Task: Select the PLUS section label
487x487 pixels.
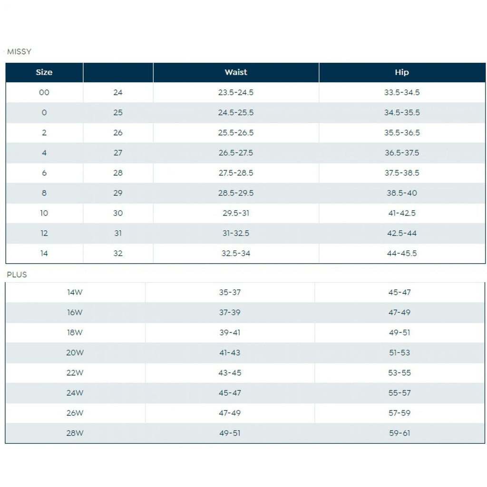Action: point(17,274)
